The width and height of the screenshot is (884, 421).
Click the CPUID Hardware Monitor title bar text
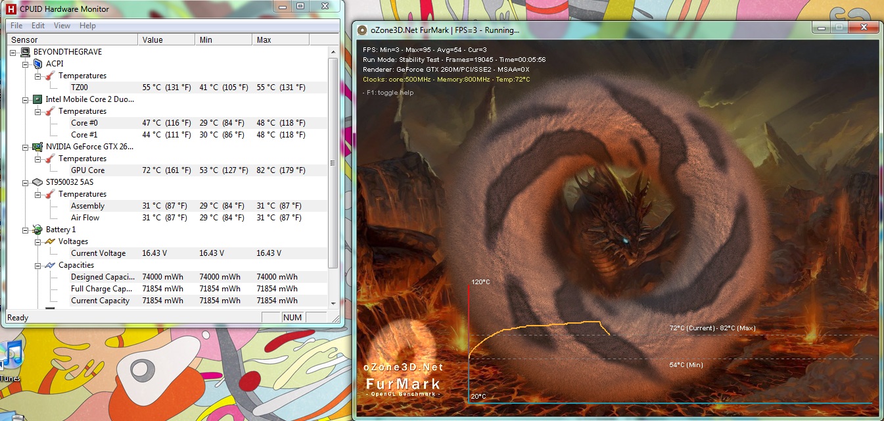point(64,9)
